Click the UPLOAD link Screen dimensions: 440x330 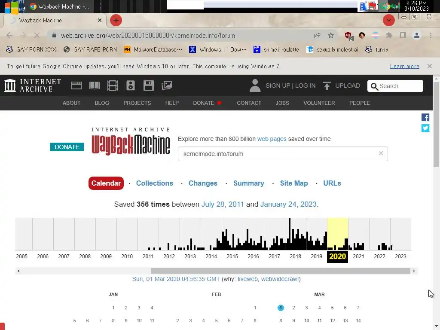pyautogui.click(x=347, y=86)
